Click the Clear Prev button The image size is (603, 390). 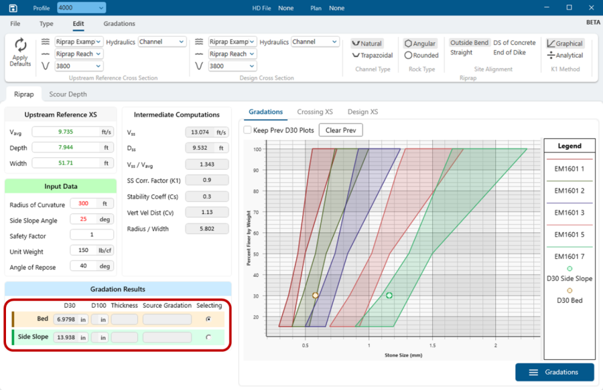coord(340,130)
